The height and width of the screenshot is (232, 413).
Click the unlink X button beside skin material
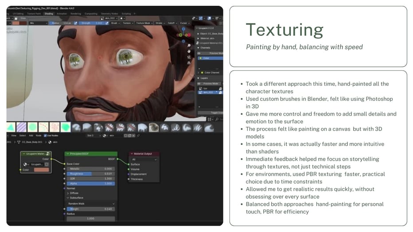[133, 136]
